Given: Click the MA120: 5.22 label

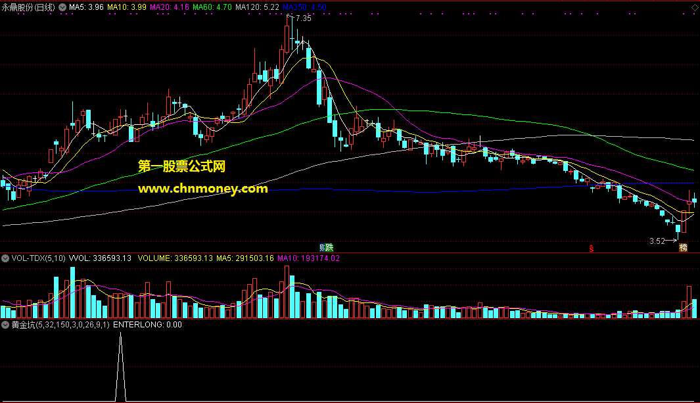Looking at the screenshot, I should pos(257,7).
